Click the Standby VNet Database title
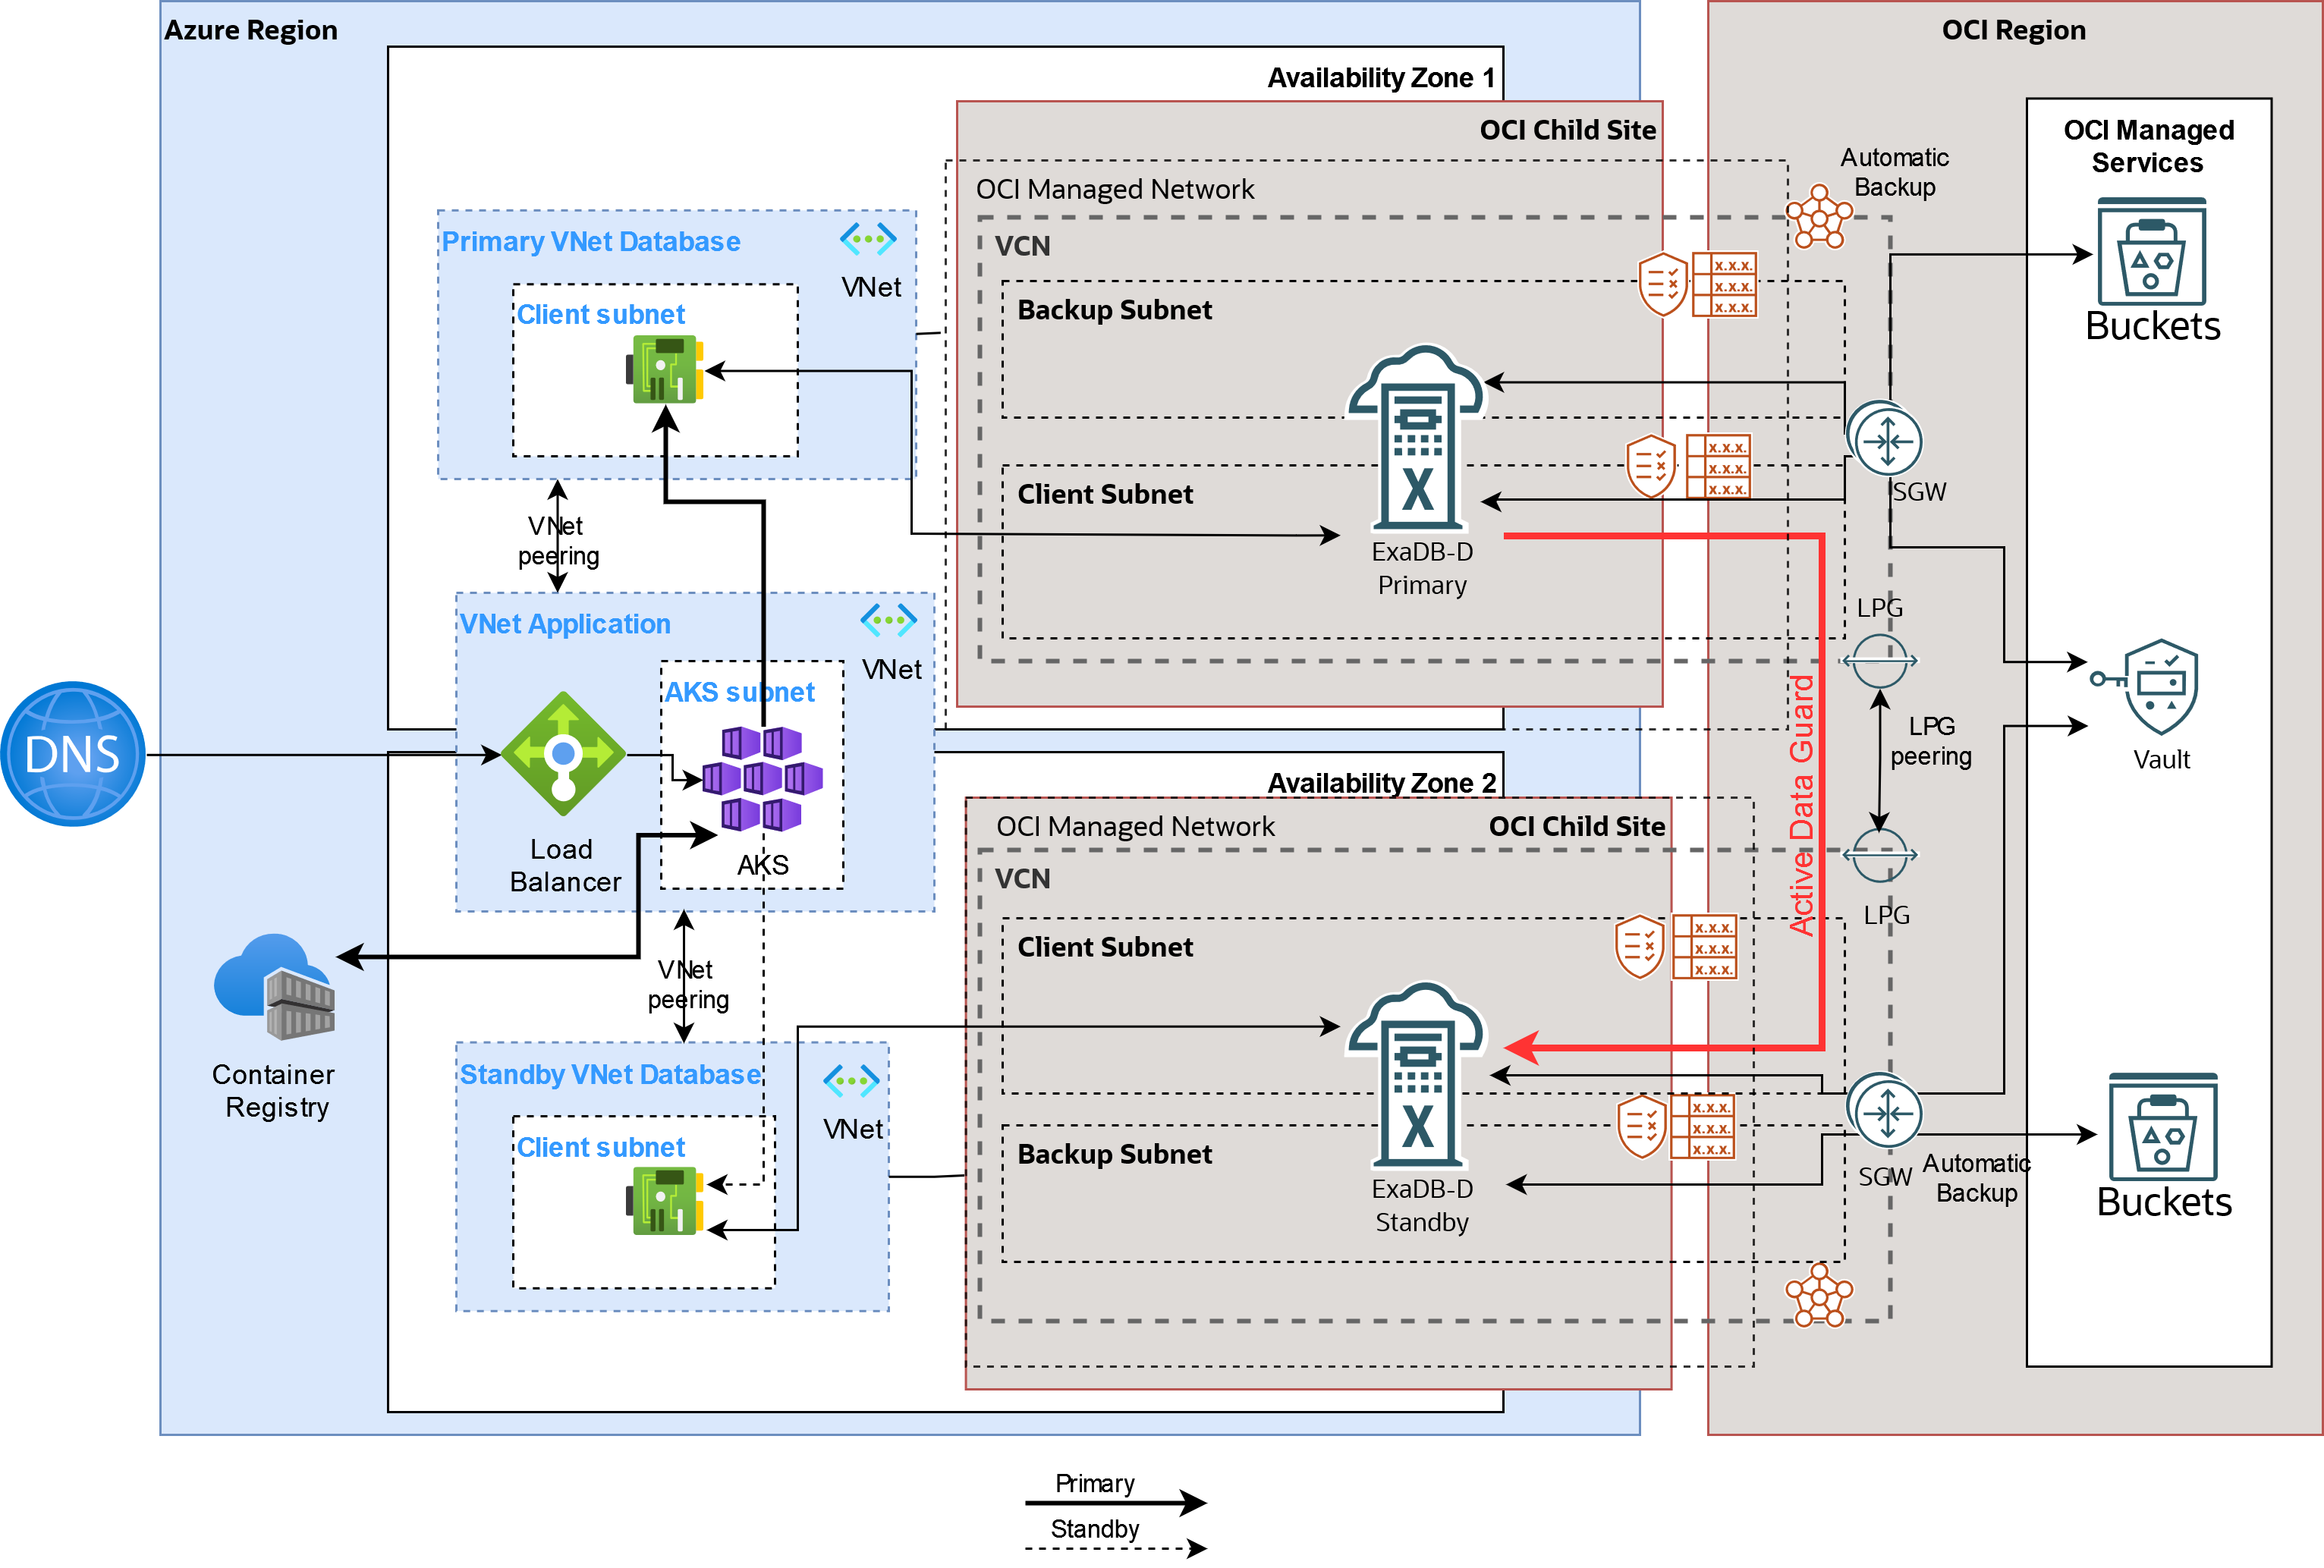Image resolution: width=2324 pixels, height=1568 pixels. tap(610, 1074)
